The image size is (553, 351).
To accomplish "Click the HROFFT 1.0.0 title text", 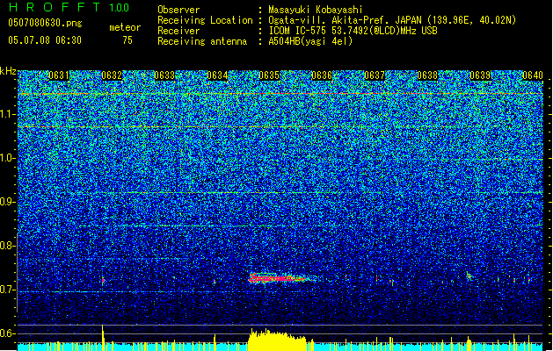I will [69, 7].
